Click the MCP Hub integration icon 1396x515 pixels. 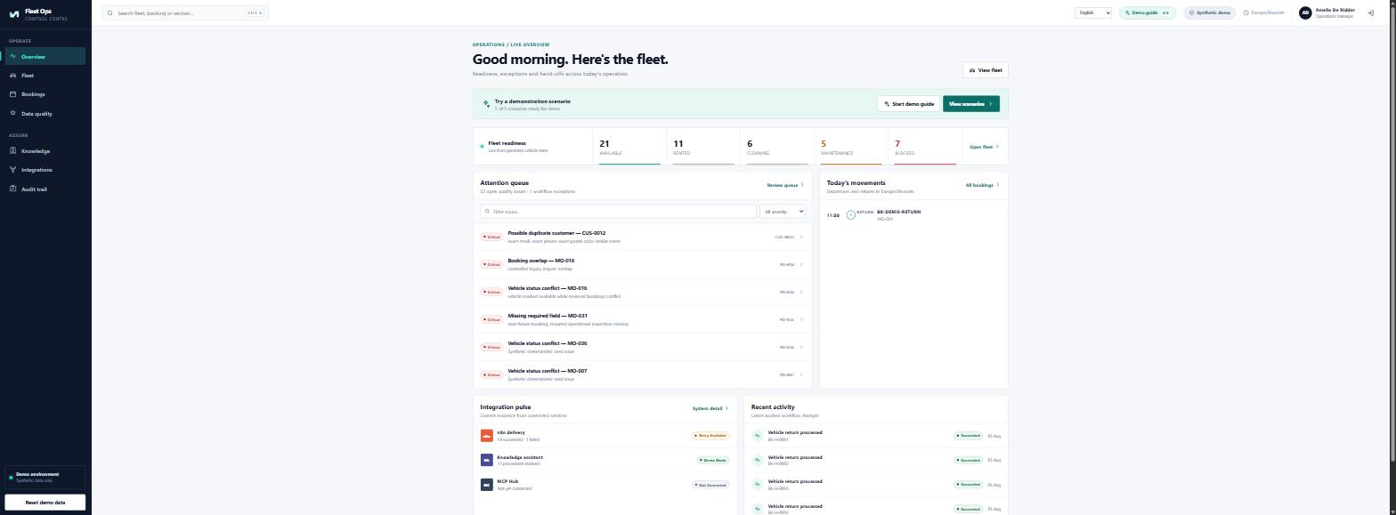click(486, 485)
